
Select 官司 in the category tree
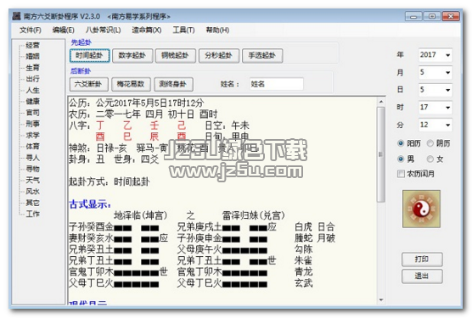click(32, 113)
